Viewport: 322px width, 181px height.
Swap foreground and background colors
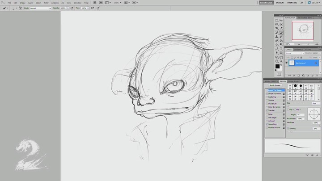(x=281, y=65)
